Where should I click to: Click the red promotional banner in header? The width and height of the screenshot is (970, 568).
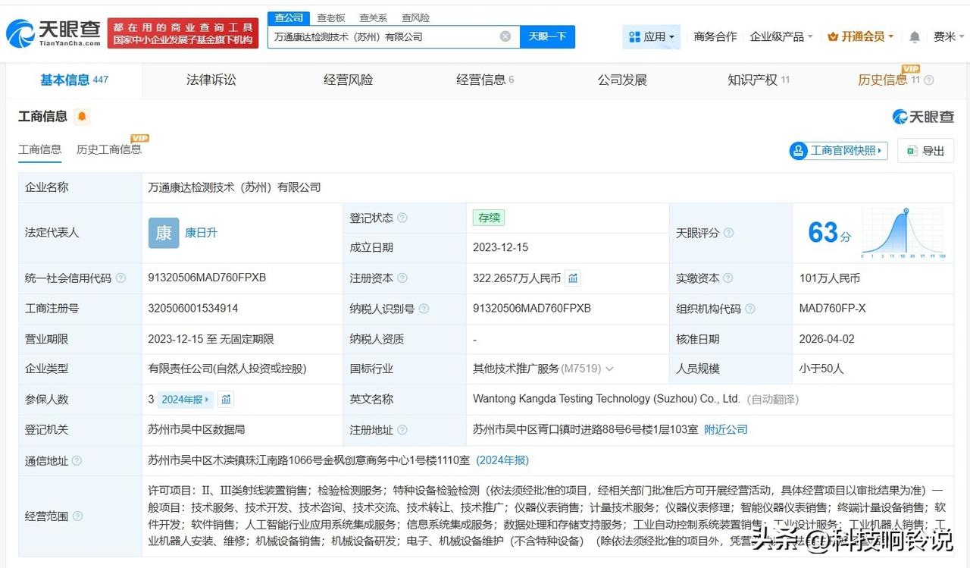pyautogui.click(x=183, y=33)
